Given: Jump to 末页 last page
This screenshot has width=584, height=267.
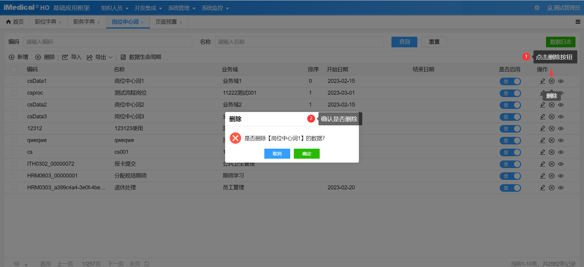Looking at the screenshot, I should 134,264.
